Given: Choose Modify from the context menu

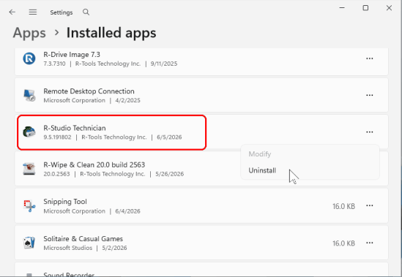Looking at the screenshot, I should click(x=259, y=154).
